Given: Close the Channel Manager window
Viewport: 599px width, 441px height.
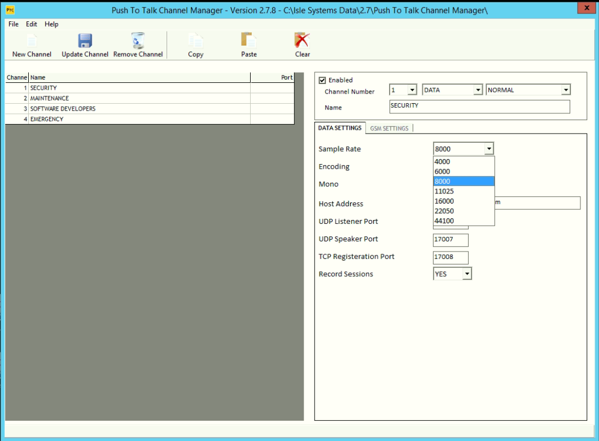Looking at the screenshot, I should 587,8.
